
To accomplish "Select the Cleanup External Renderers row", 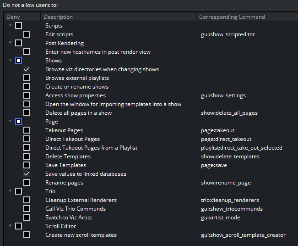I will coord(81,200).
